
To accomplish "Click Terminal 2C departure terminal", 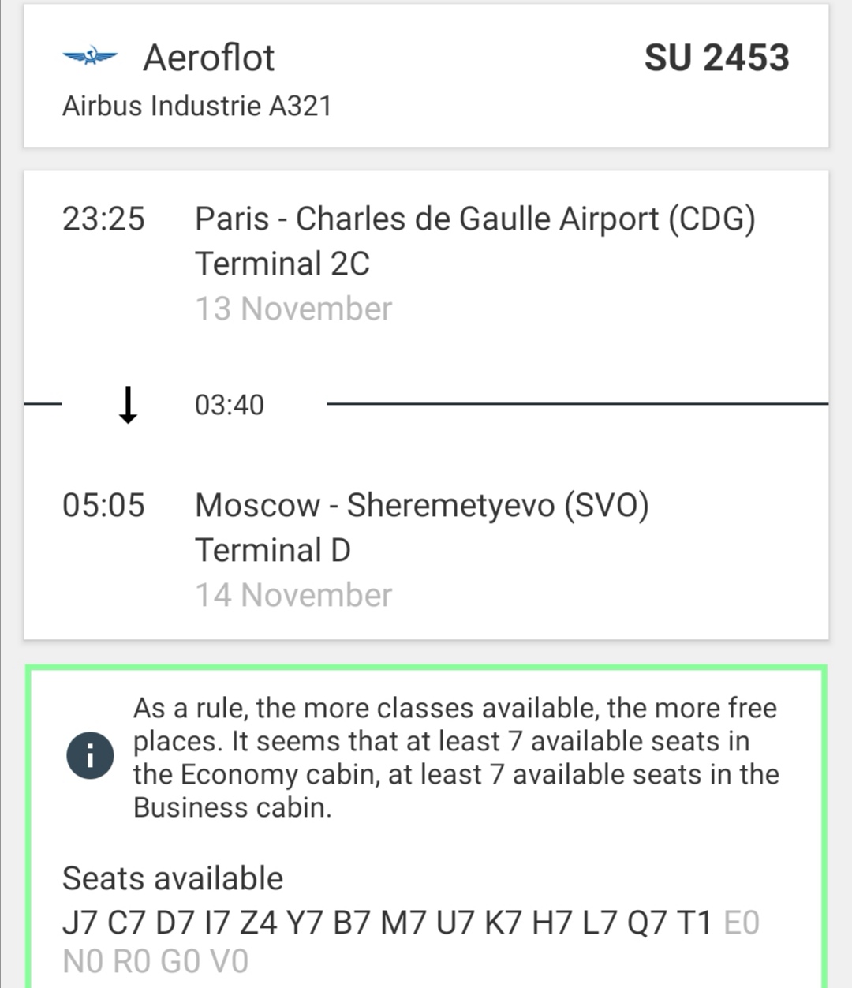I will 282,264.
